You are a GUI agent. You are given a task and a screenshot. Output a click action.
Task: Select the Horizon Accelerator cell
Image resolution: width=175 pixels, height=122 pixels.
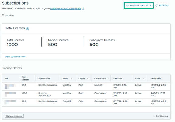click(x=45, y=94)
